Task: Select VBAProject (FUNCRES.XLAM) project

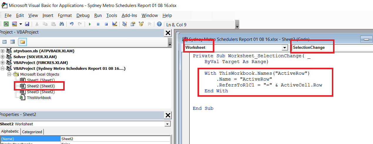Action: click(41, 63)
